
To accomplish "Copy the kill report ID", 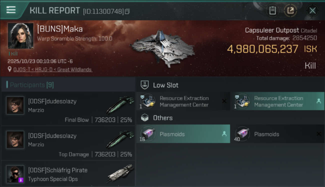I will (127, 11).
